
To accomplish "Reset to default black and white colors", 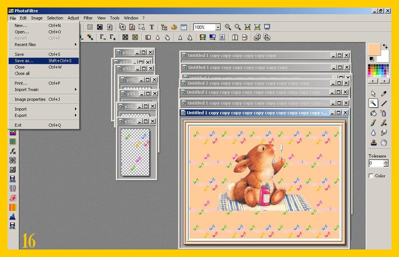I will point(372,59).
